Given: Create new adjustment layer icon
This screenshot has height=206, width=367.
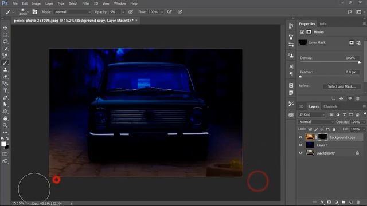Looking at the screenshot, I should 337,202.
